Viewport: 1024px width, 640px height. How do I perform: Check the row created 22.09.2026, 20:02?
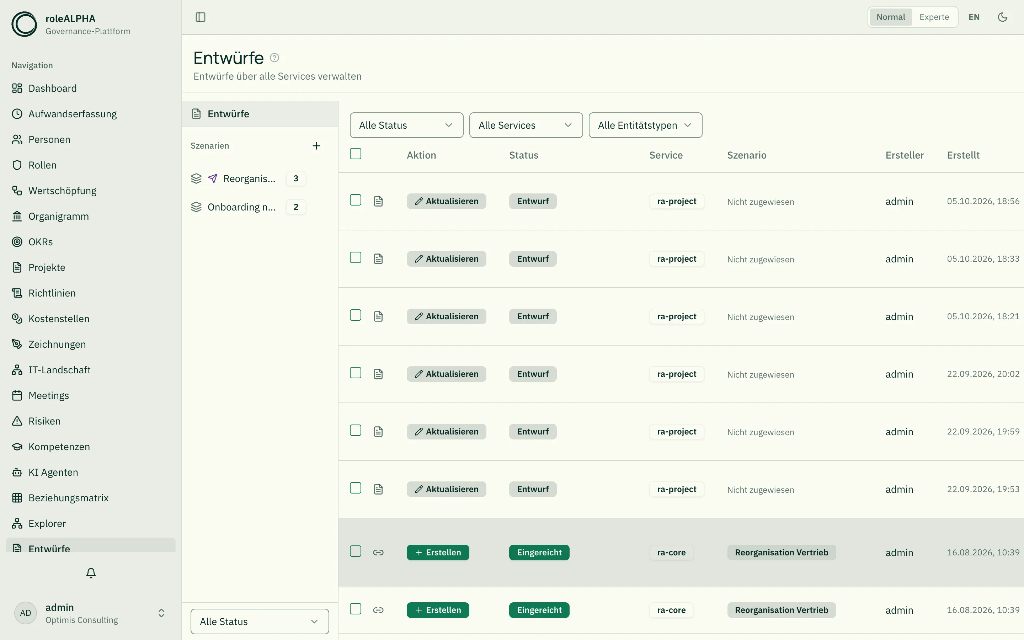(x=356, y=373)
